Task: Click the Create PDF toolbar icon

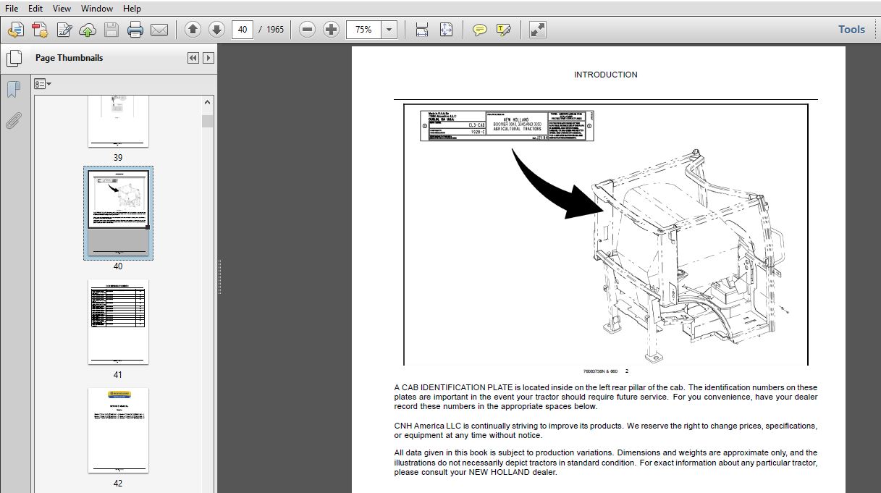Action: pyautogui.click(x=16, y=30)
